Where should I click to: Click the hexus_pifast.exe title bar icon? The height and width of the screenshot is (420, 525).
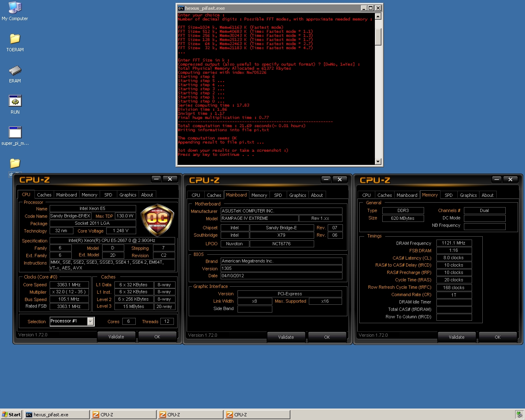(x=181, y=8)
